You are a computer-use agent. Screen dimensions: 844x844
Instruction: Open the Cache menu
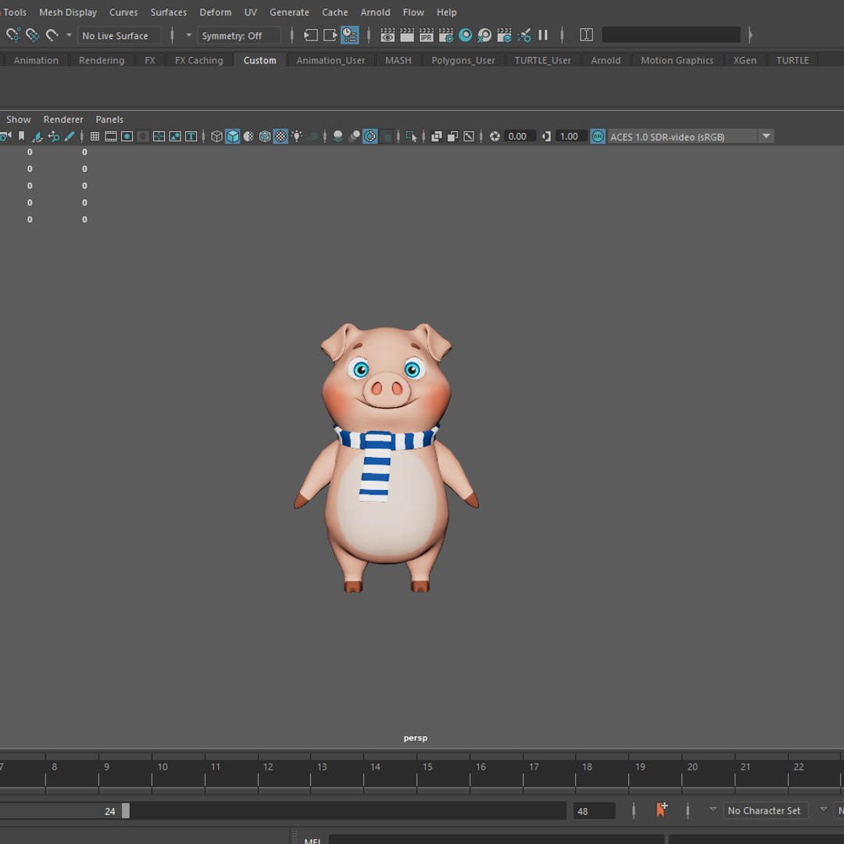pyautogui.click(x=334, y=12)
